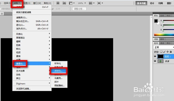This screenshot has height=101, width=174.
Task: Select 图层 1 layer thumbnail
Action: (160, 57)
